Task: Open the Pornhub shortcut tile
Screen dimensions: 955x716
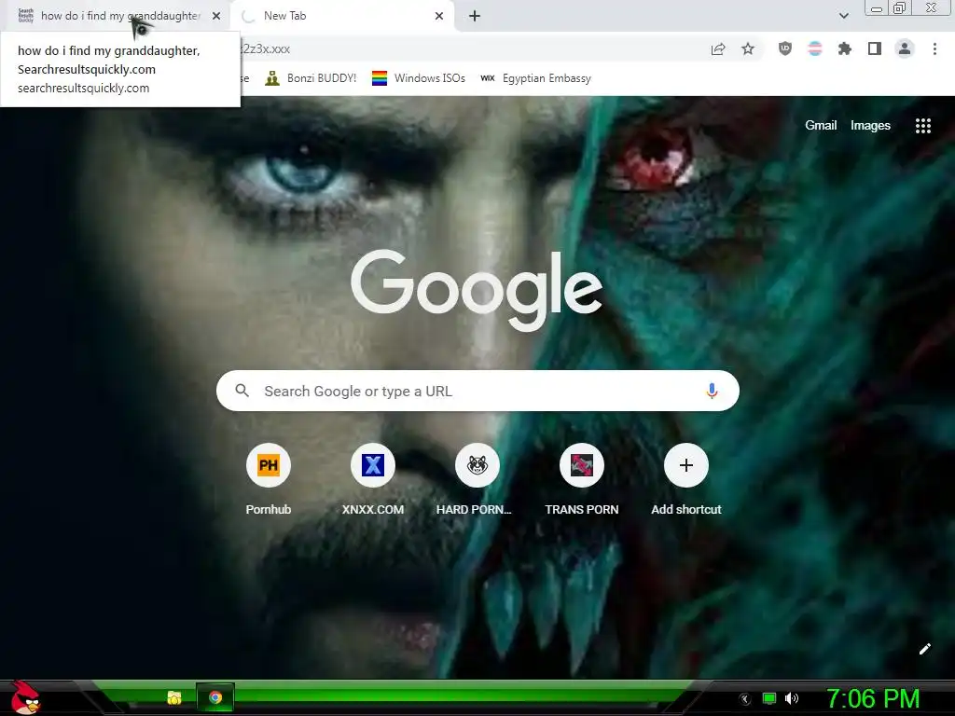Action: pyautogui.click(x=268, y=480)
